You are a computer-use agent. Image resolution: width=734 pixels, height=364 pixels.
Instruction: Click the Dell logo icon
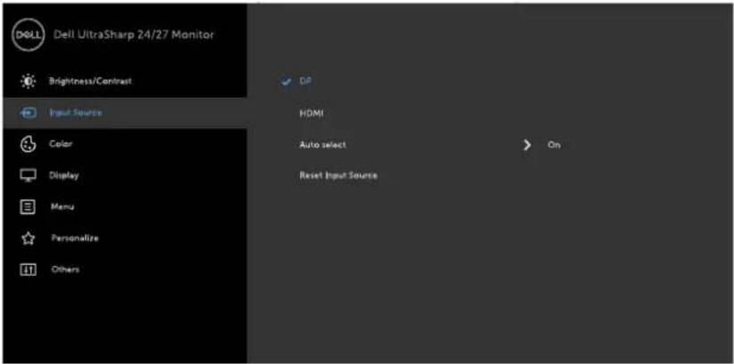click(29, 36)
